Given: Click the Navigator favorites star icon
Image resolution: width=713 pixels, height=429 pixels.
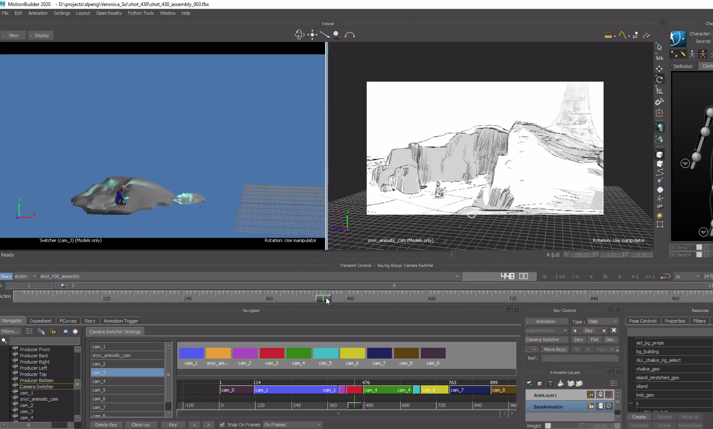Looking at the screenshot, I should (41, 331).
